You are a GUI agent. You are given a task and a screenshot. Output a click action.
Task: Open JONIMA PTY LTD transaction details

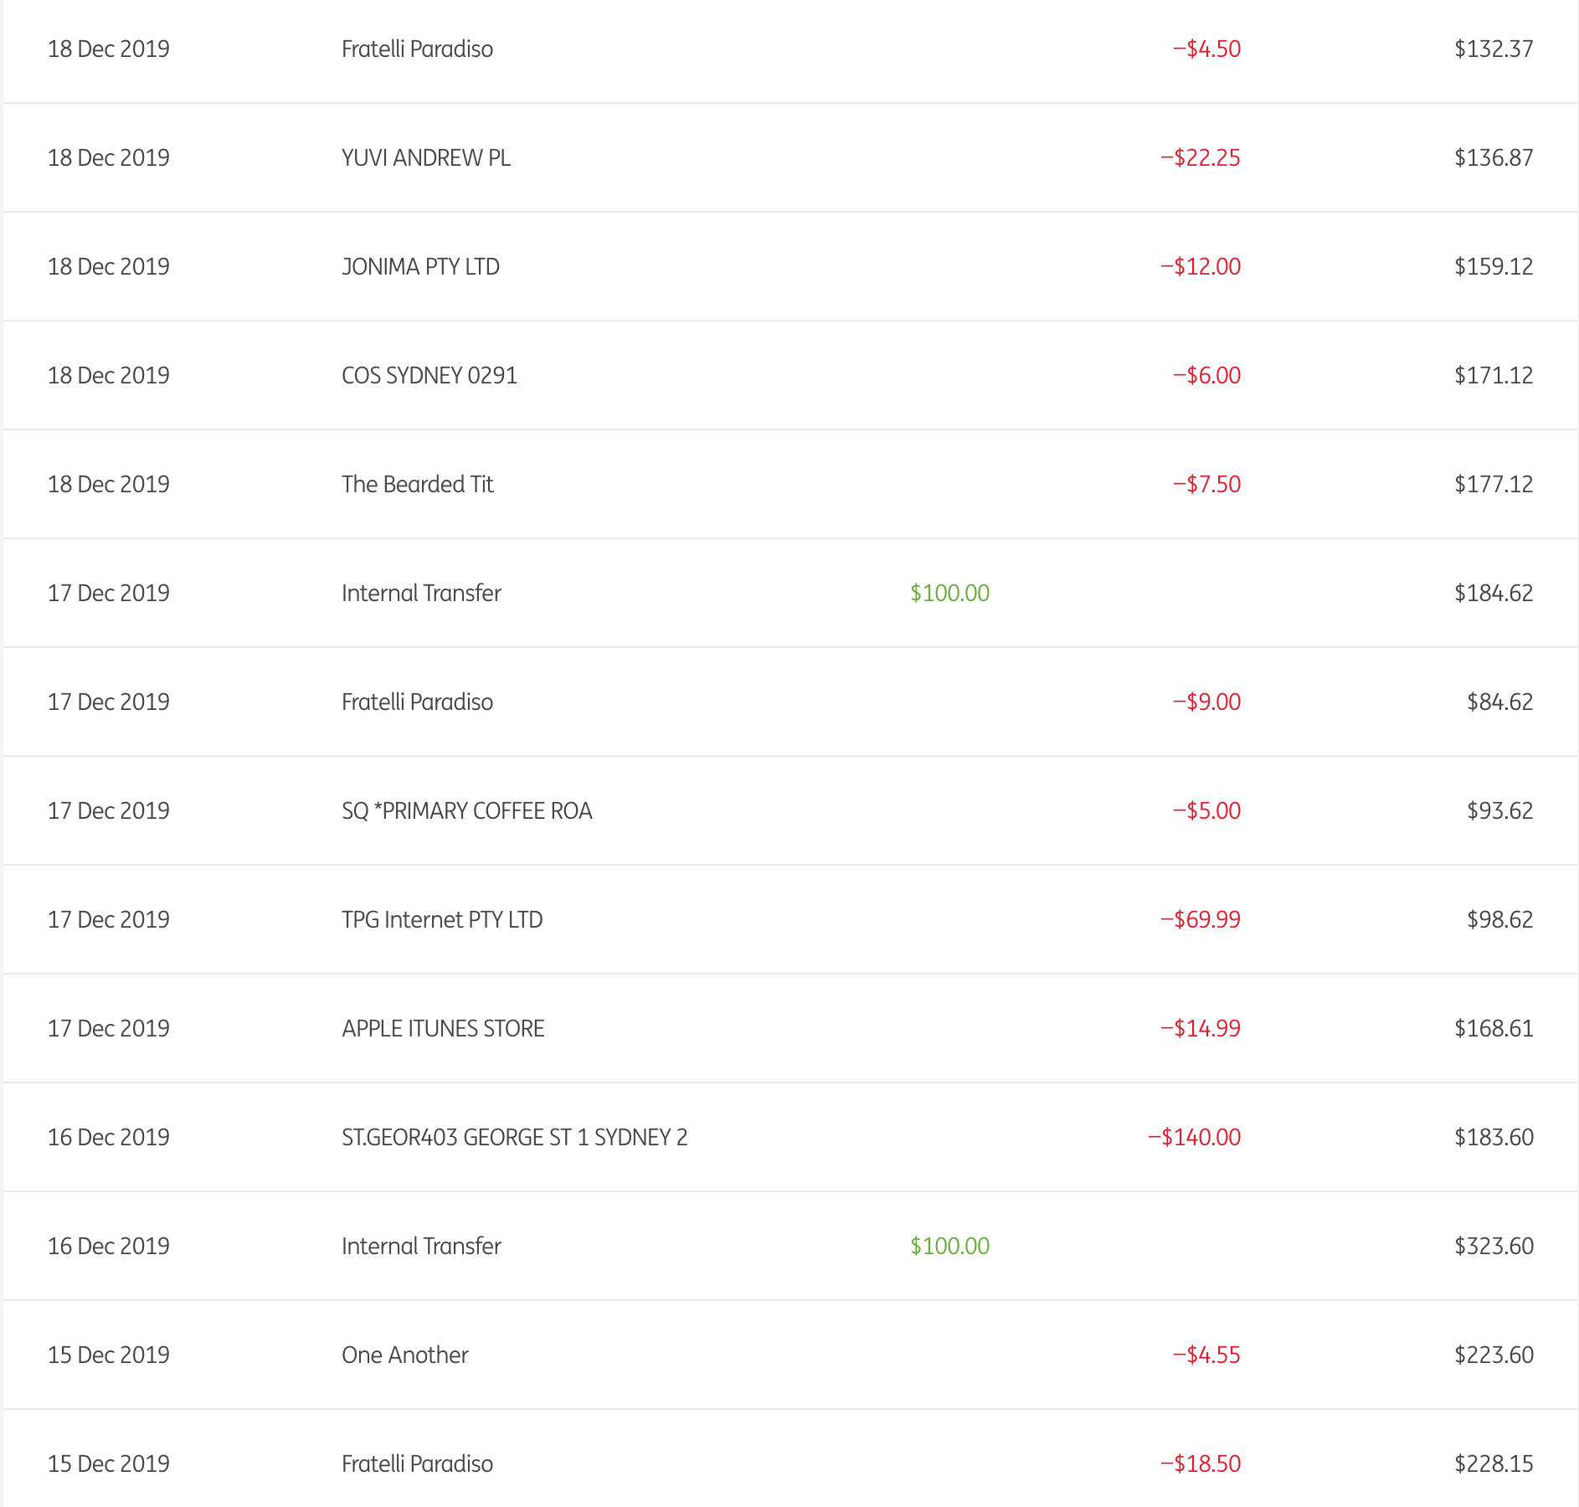pyautogui.click(x=420, y=267)
